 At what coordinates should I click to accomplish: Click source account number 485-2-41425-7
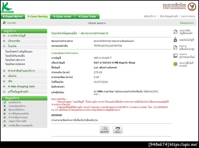coord(103,58)
